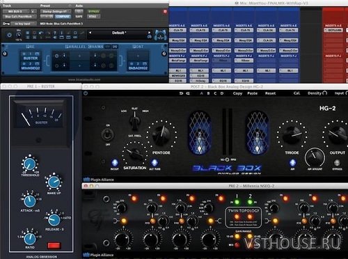
Task: Select the next preset arrow beside Default
Action: click(149, 33)
